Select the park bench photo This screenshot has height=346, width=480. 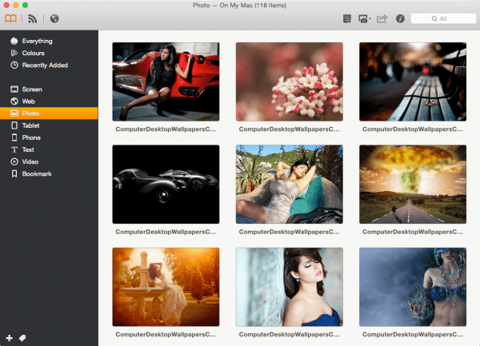click(413, 82)
